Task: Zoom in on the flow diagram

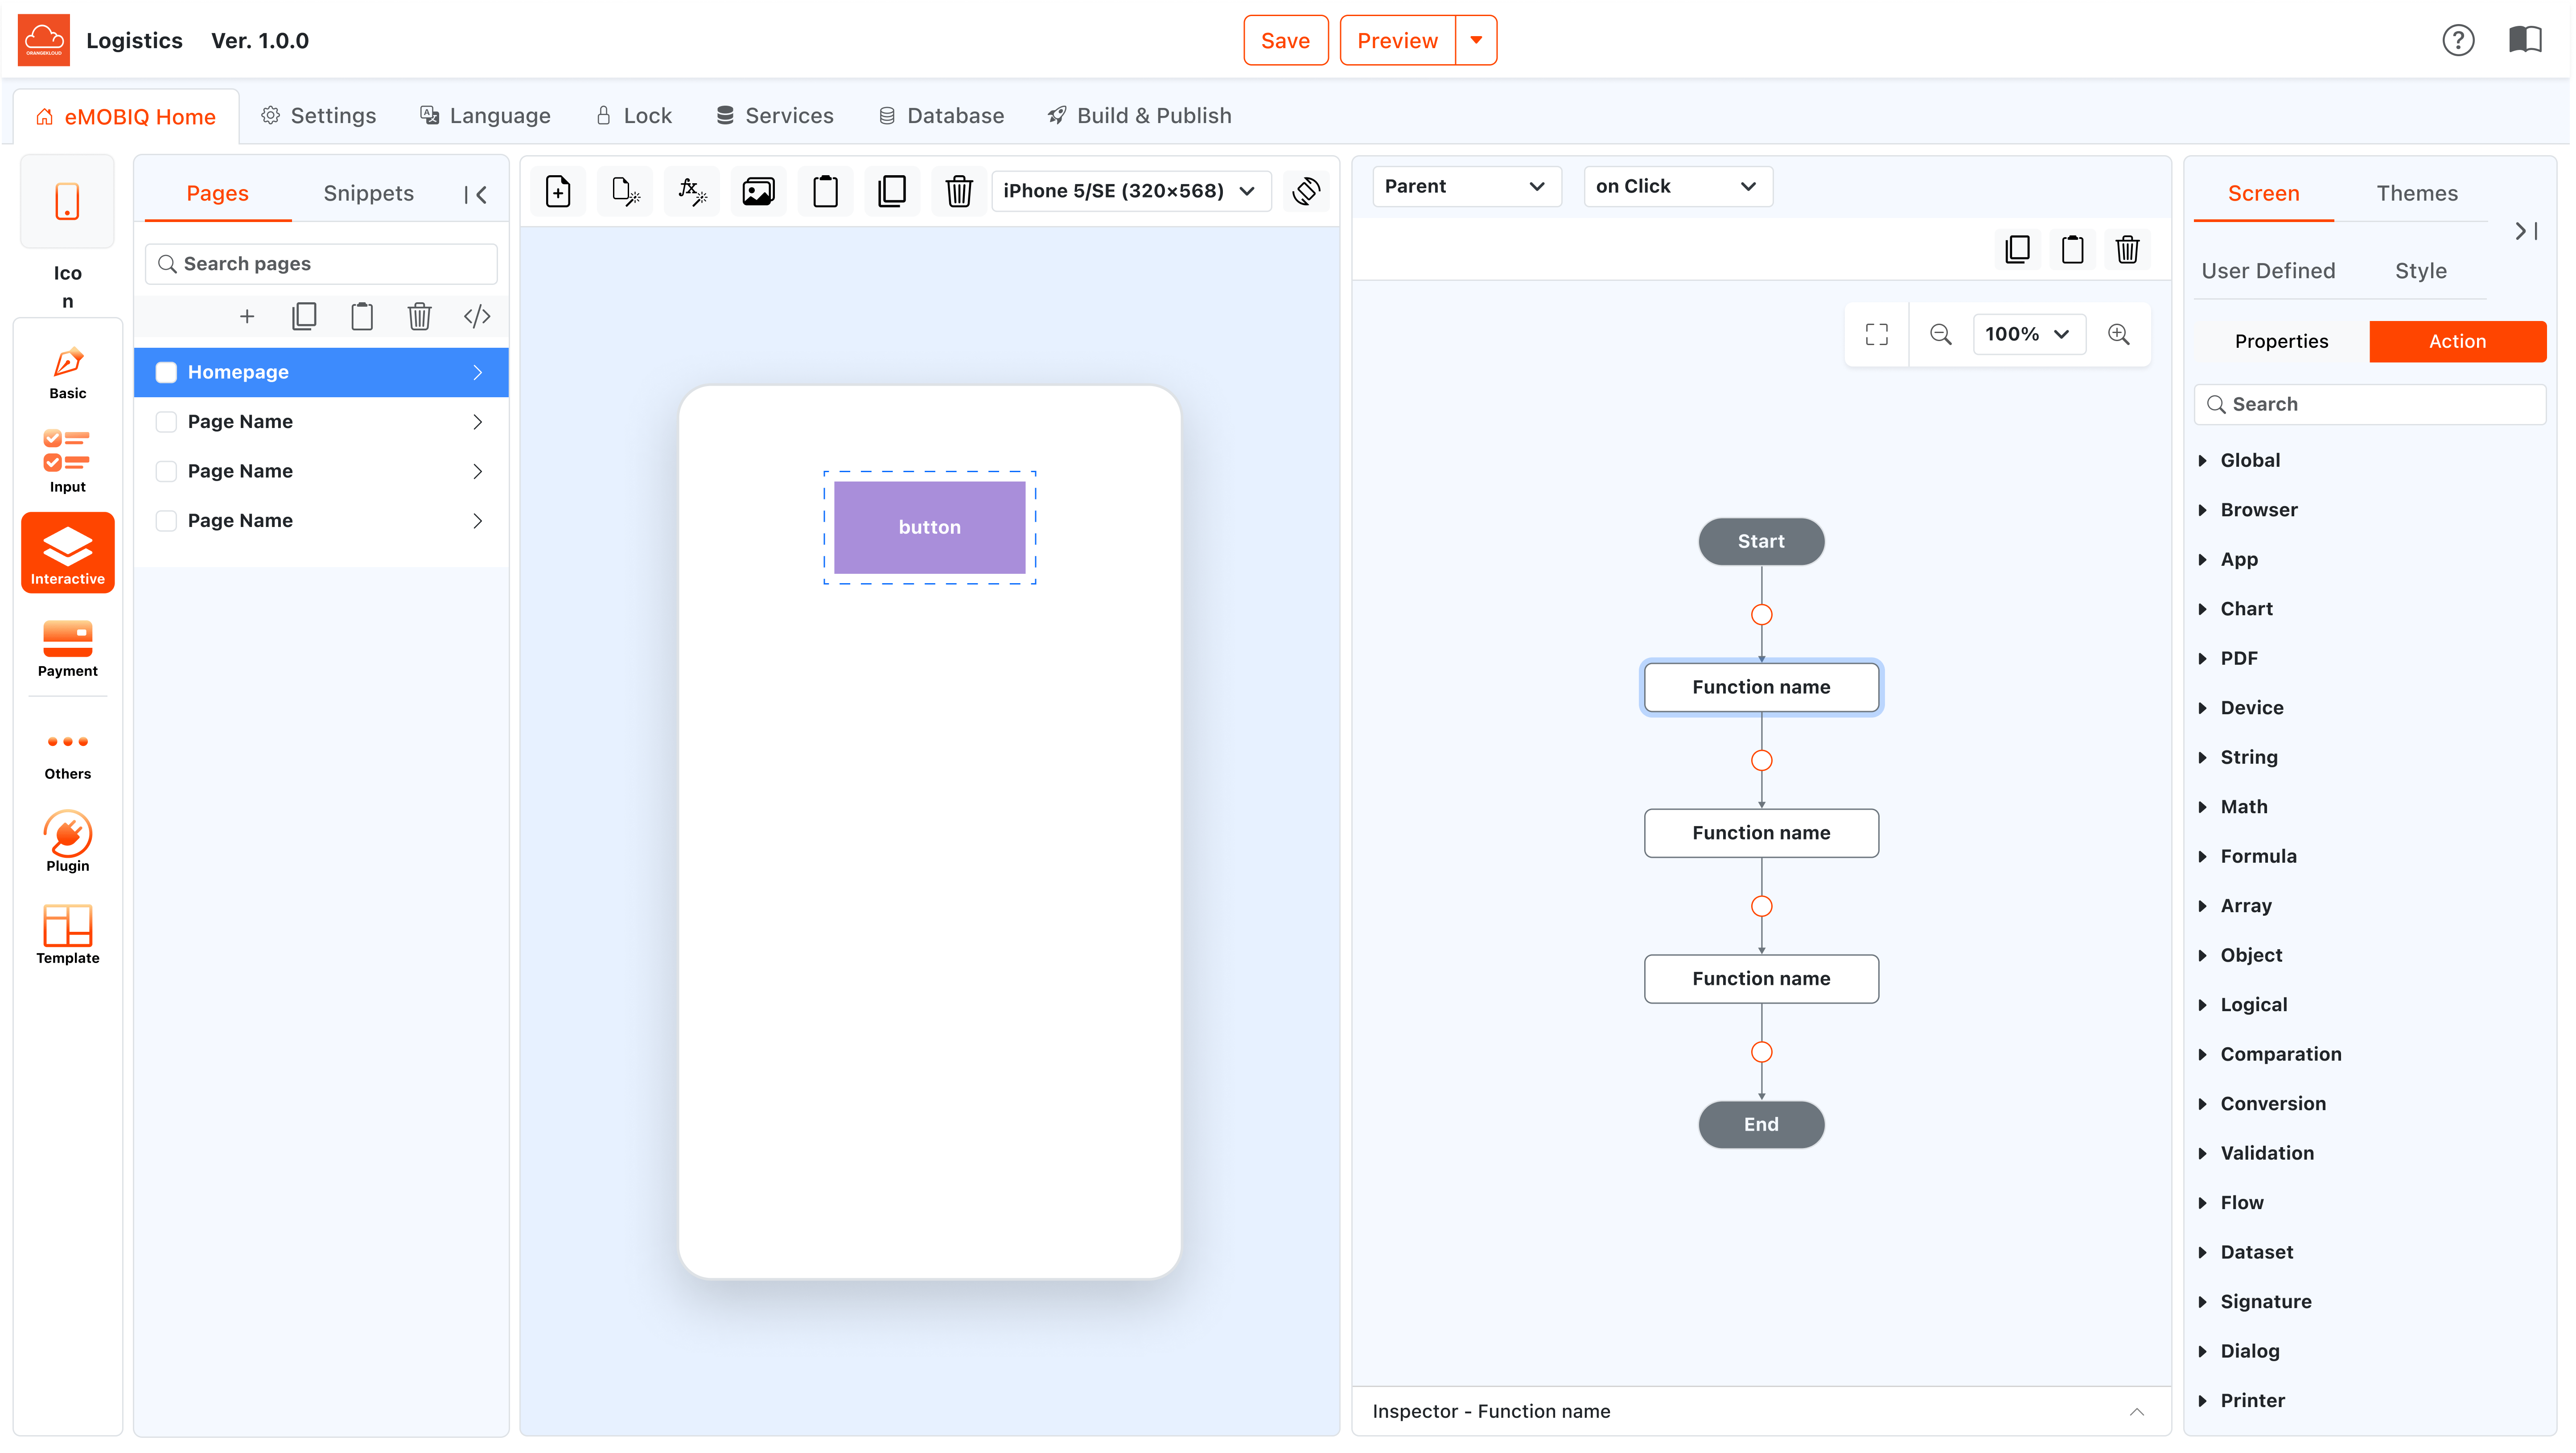Action: click(x=2118, y=334)
